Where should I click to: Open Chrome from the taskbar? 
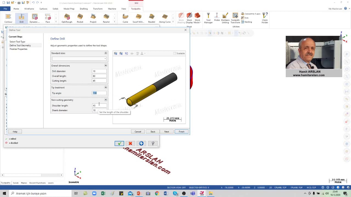pyautogui.click(x=157, y=193)
